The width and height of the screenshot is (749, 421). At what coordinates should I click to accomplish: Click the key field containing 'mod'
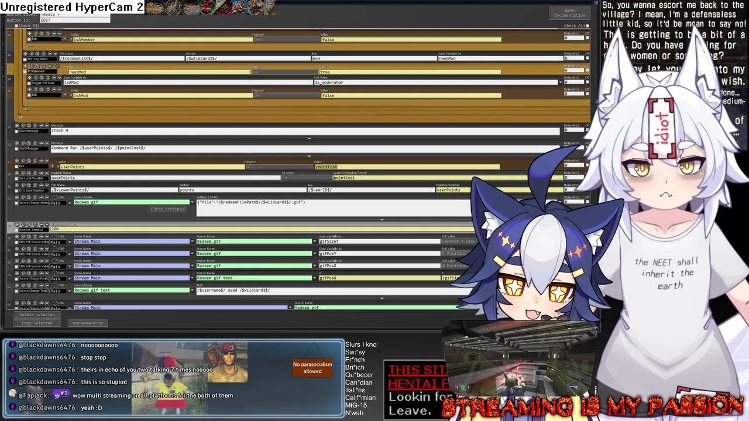click(x=373, y=58)
